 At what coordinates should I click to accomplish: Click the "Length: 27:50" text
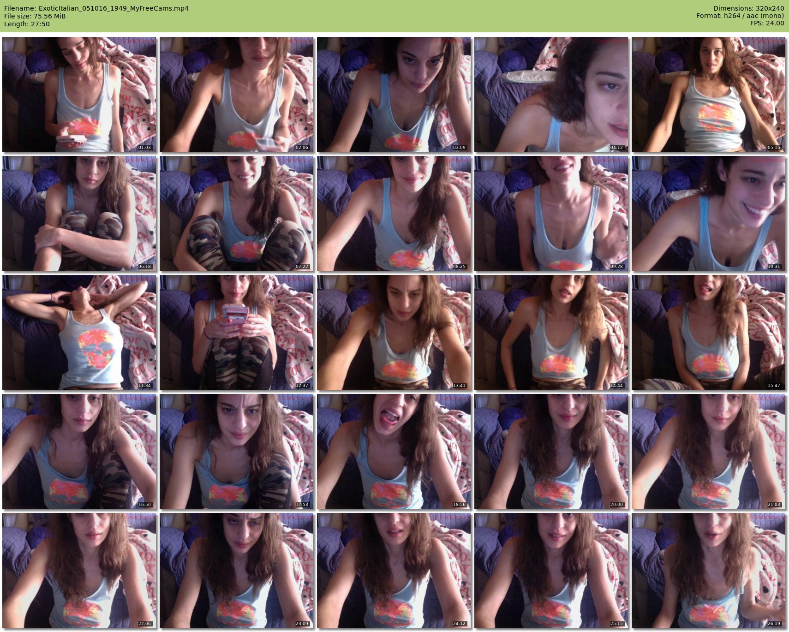[x=27, y=24]
